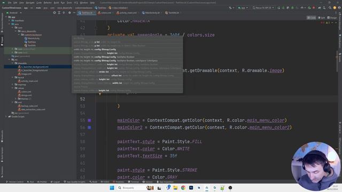Click the image drawable reference in code
The width and height of the screenshot is (342, 192).
276,70
